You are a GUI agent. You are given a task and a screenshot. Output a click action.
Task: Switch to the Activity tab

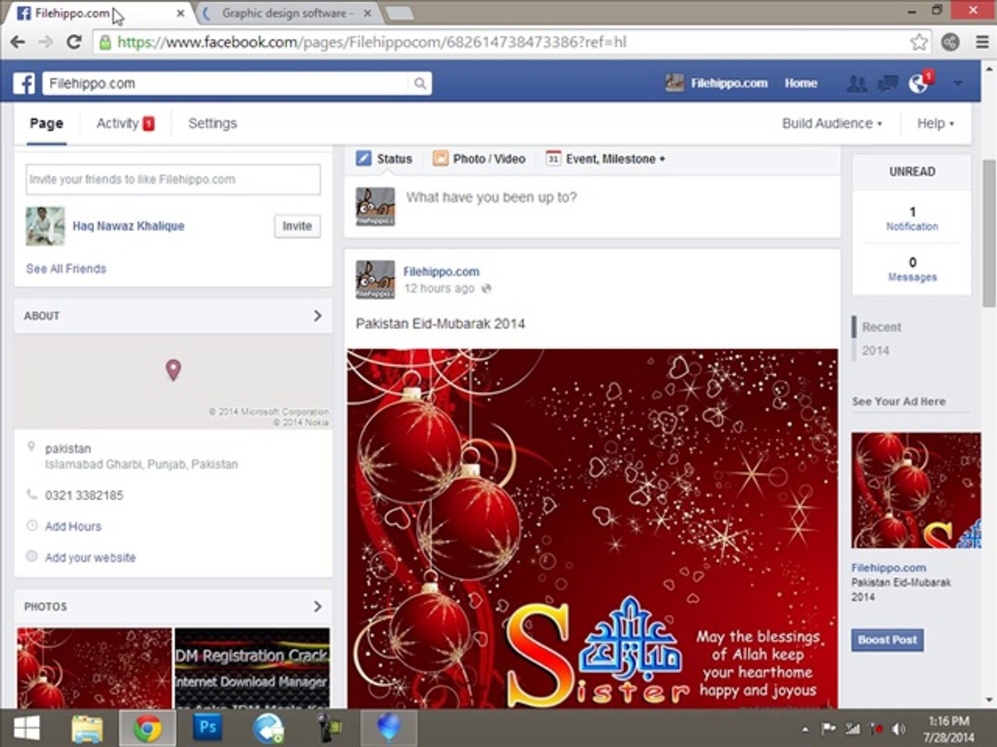click(125, 123)
